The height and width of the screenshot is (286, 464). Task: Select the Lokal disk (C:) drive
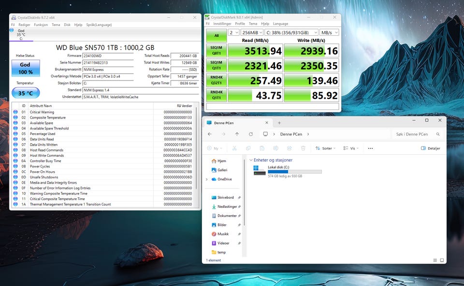tap(287, 172)
